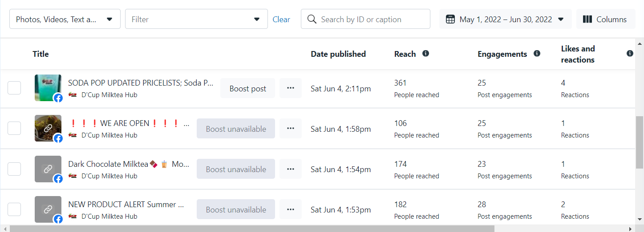Open the Filter dropdown
Viewport: 644px width, 232px height.
tap(196, 19)
